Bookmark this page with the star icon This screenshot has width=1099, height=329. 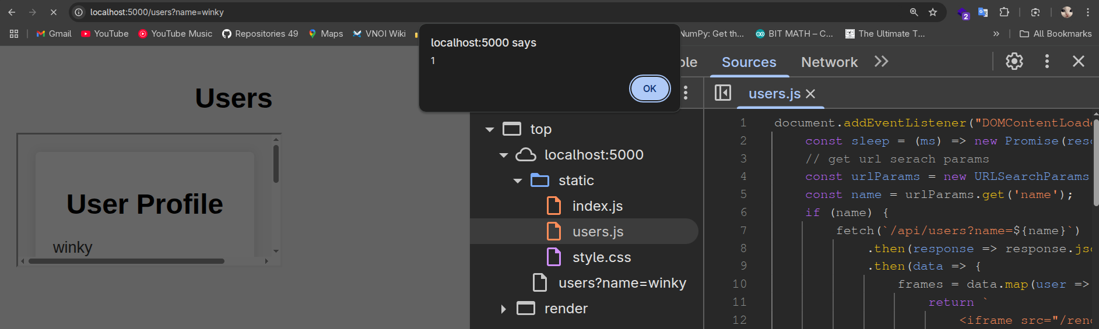point(933,12)
